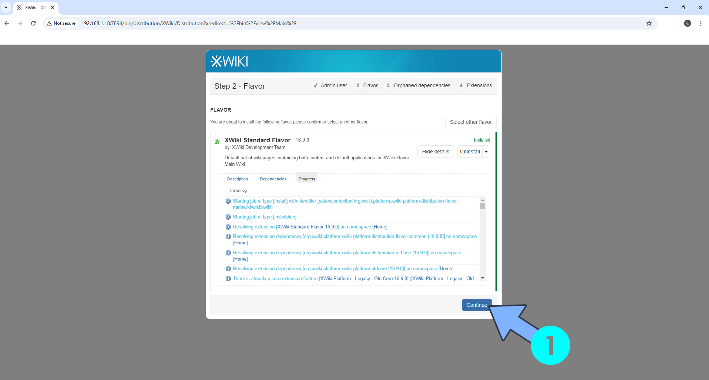Click install log scrollbar down arrow

pyautogui.click(x=483, y=278)
